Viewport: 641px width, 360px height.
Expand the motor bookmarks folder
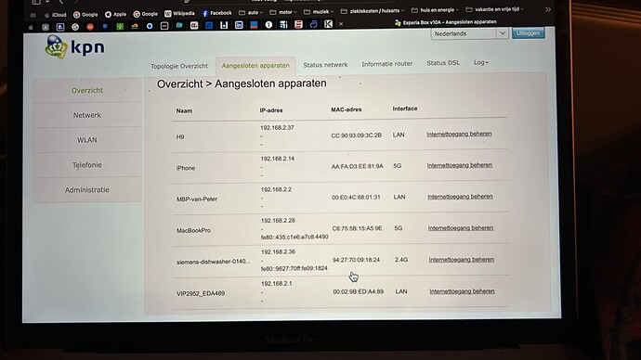click(283, 12)
